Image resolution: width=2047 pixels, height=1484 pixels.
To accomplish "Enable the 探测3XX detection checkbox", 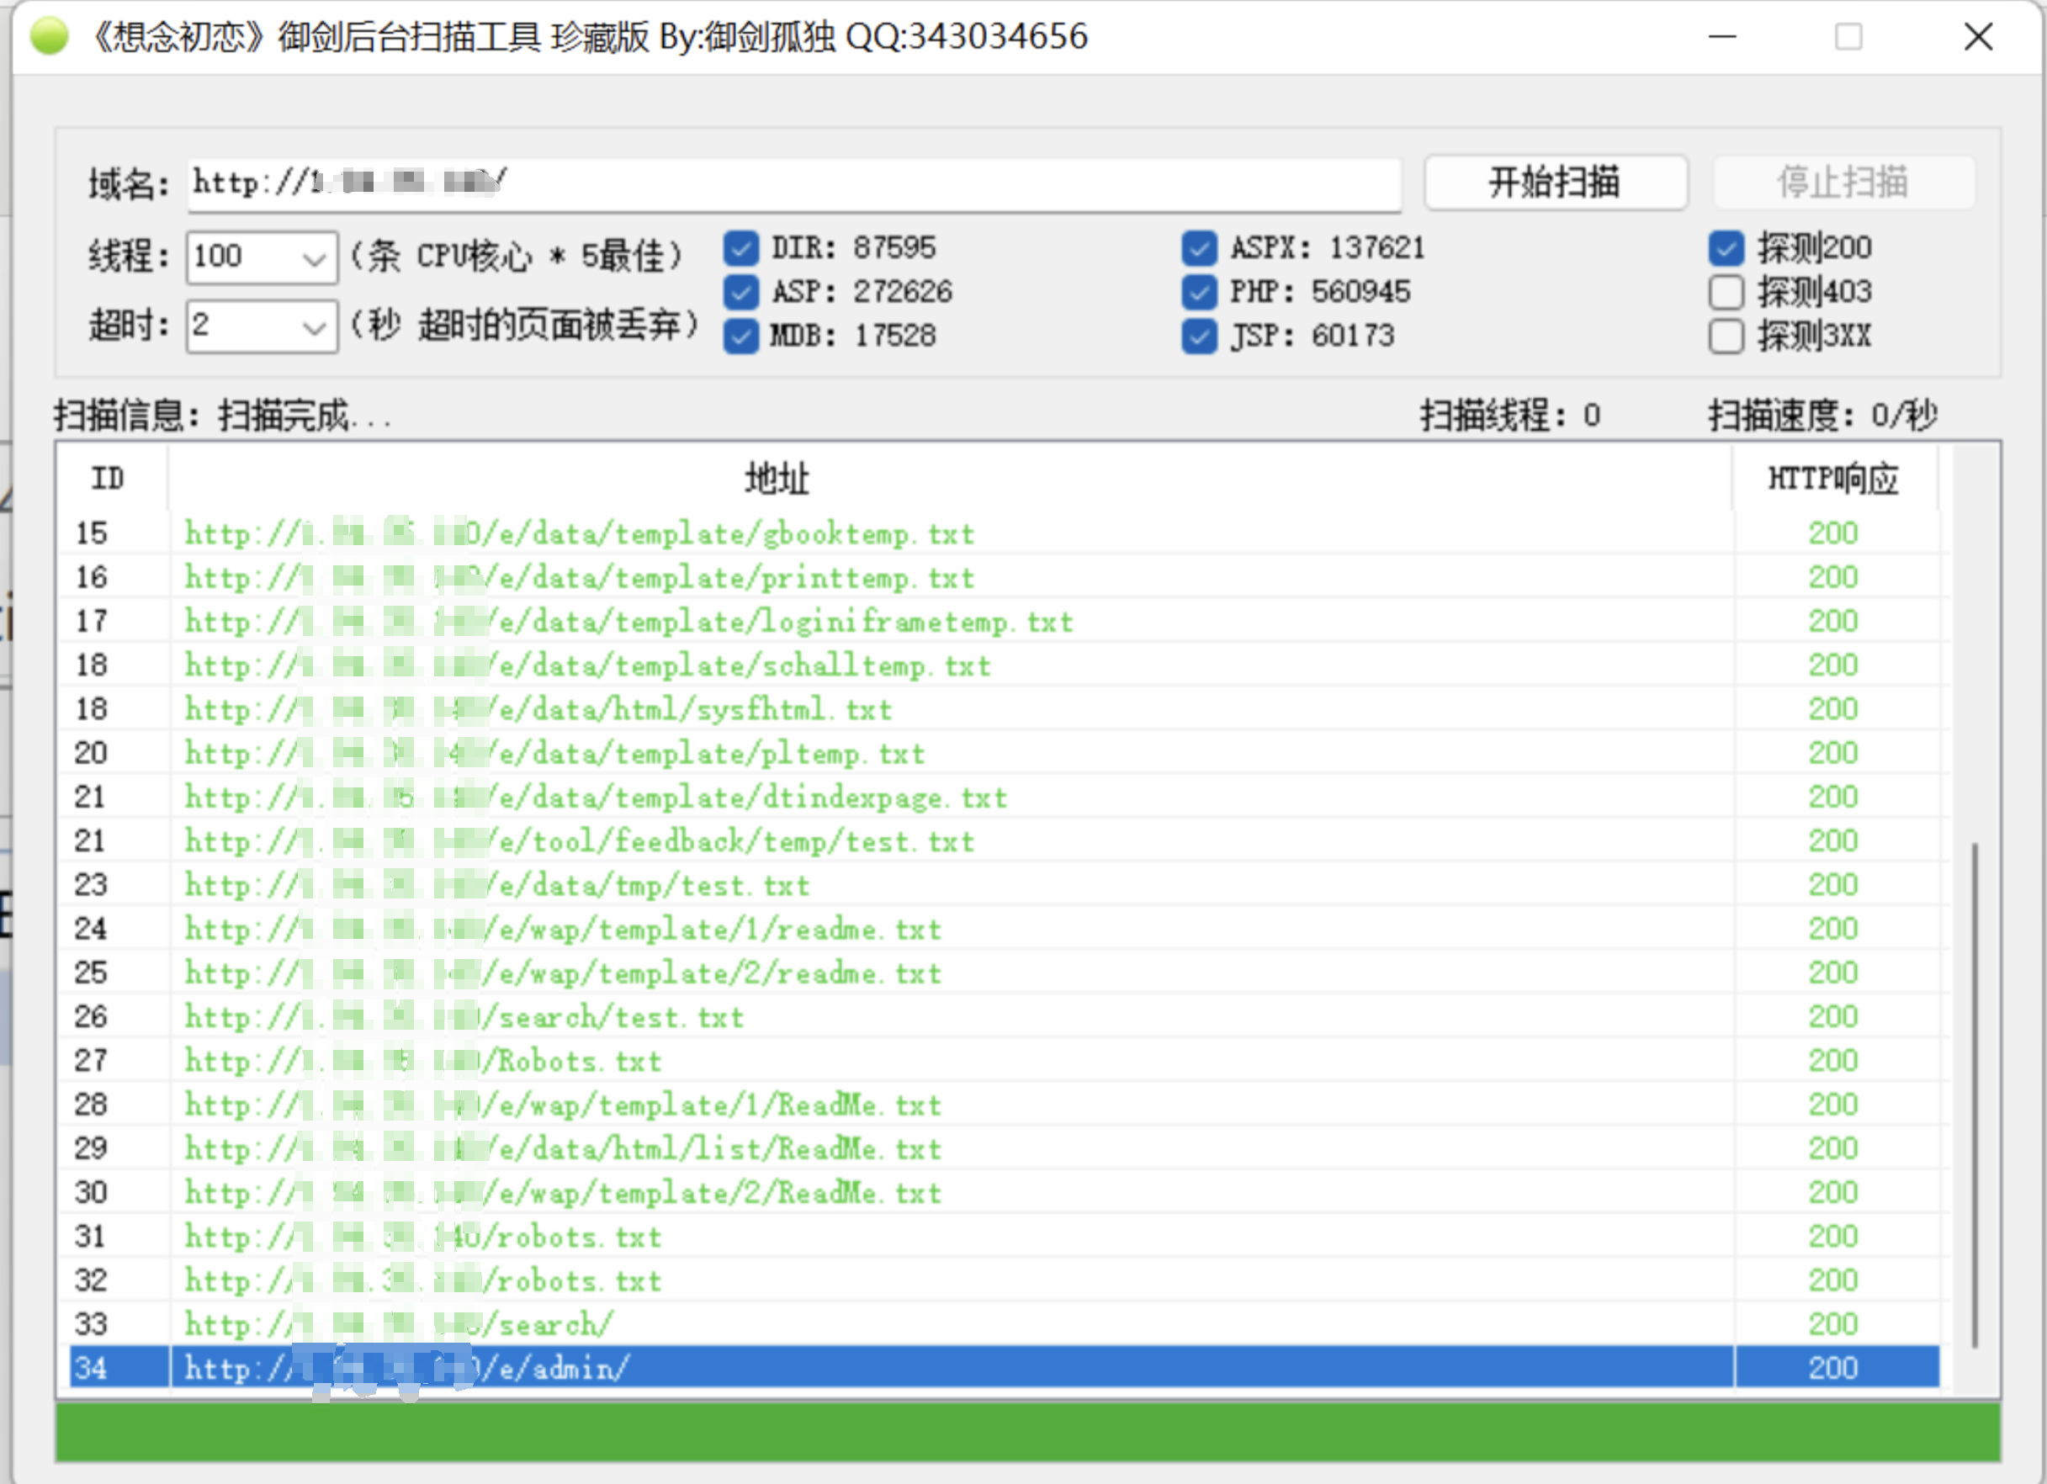I will (1725, 336).
